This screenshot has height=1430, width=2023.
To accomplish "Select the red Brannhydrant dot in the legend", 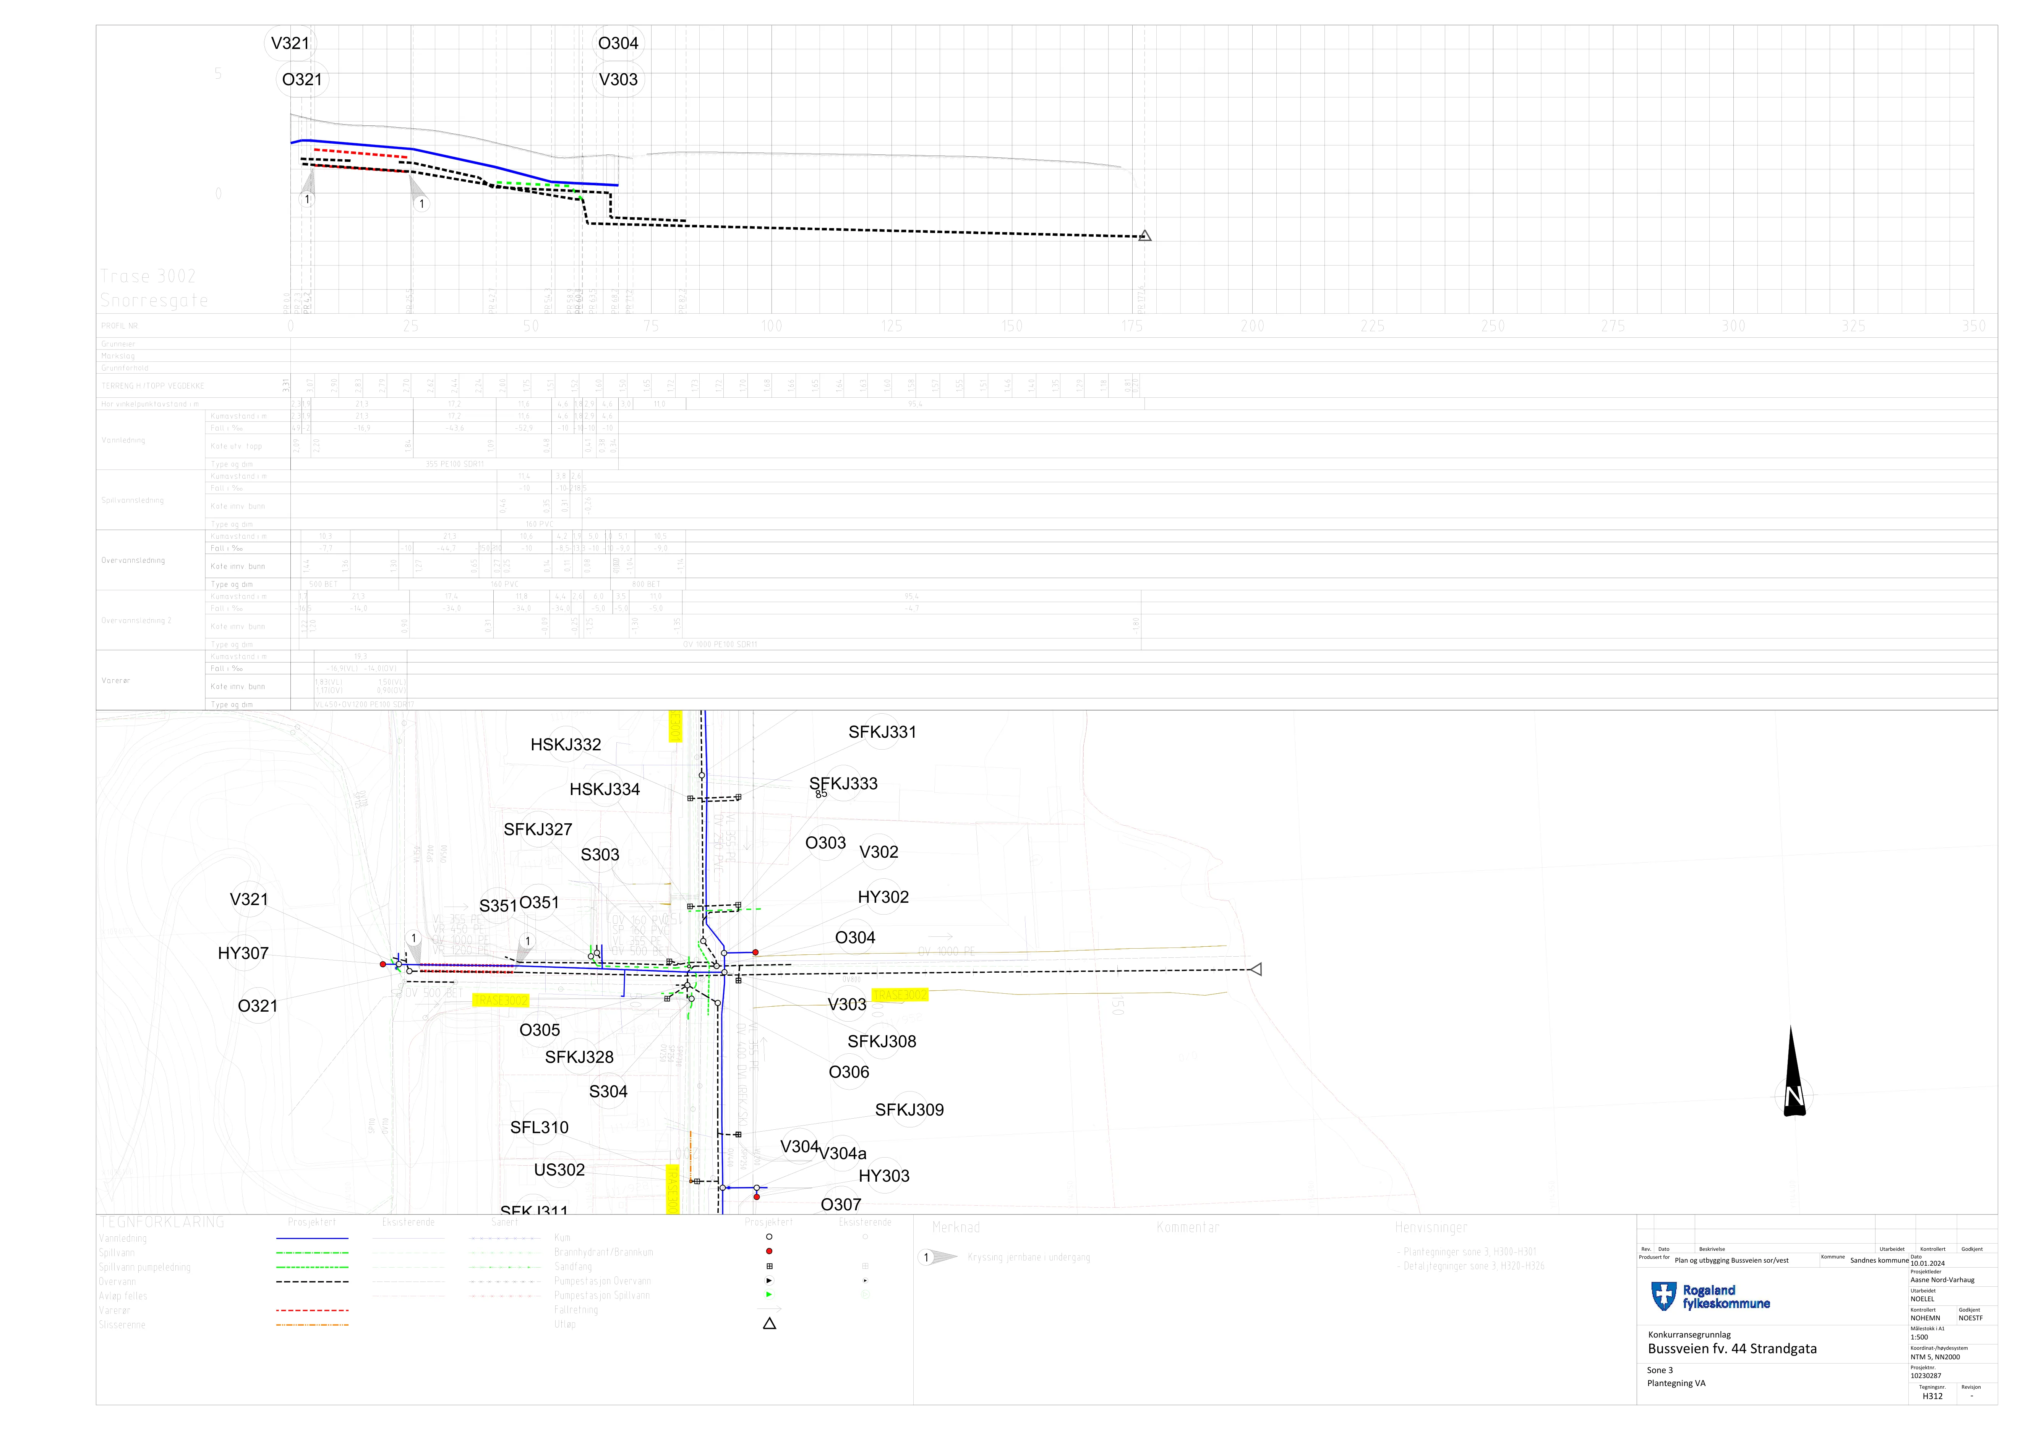I will coord(769,1251).
